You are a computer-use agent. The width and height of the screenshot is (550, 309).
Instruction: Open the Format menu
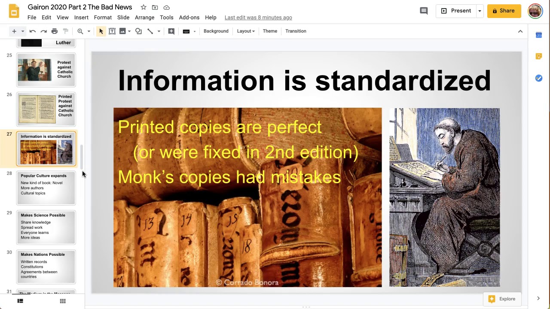103,17
